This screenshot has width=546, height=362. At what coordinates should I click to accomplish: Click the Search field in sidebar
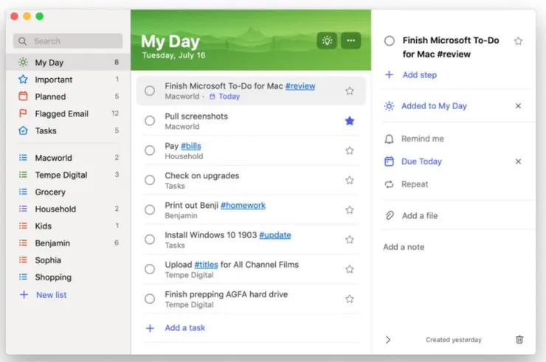[68, 41]
